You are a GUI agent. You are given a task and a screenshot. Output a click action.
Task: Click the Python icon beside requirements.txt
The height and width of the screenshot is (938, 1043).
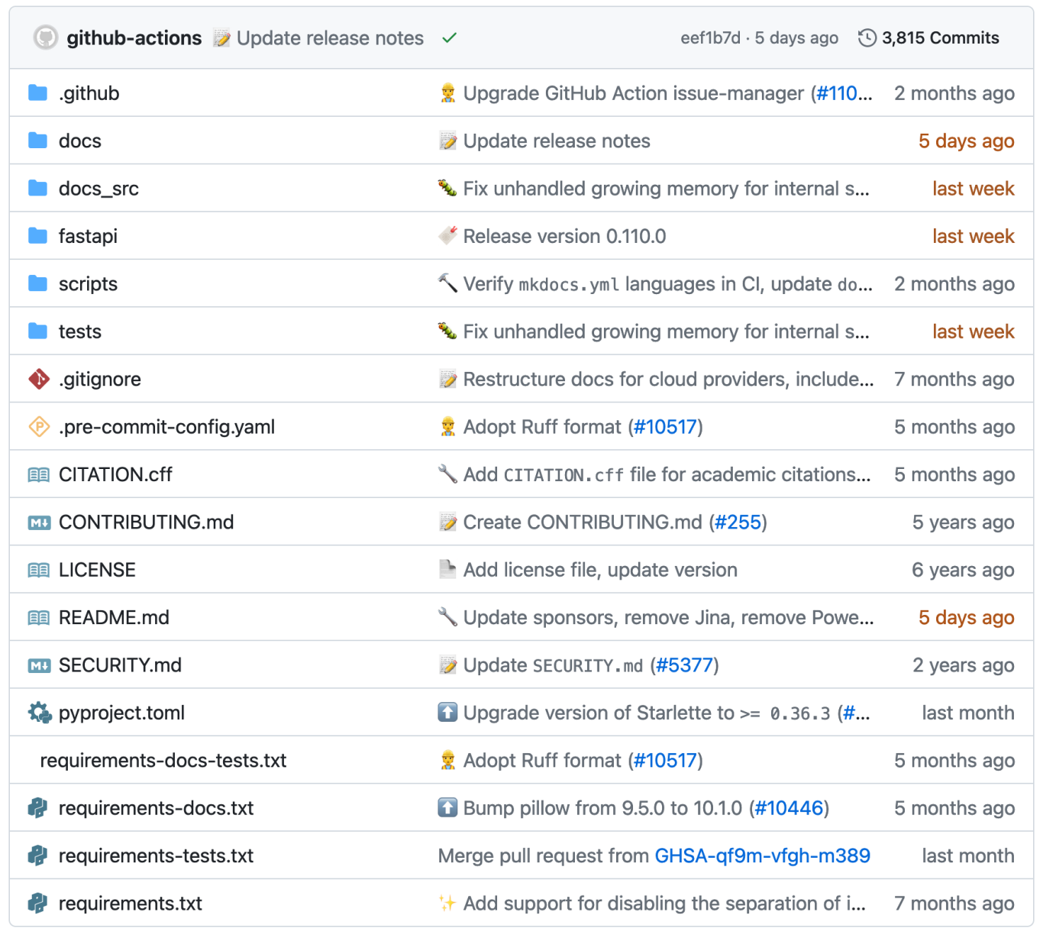pos(38,903)
